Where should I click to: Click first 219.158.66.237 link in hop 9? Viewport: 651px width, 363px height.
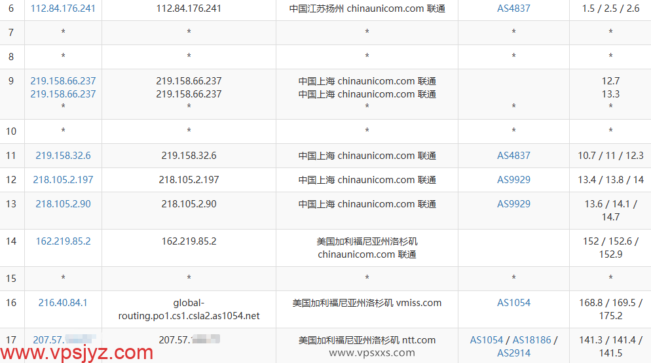coord(63,81)
